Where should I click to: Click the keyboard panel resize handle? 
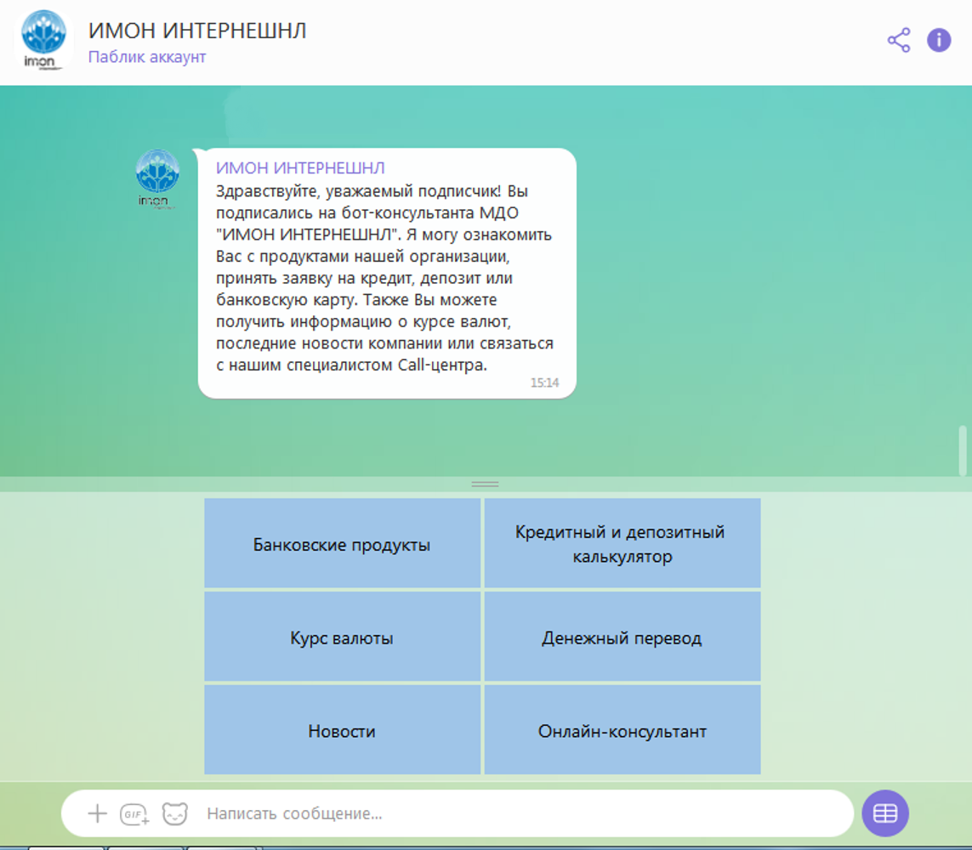point(486,484)
